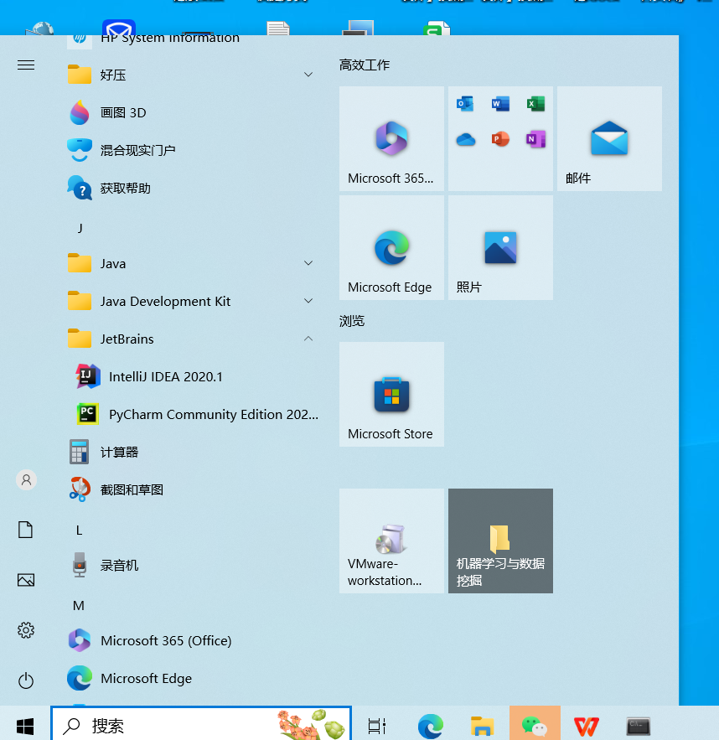Switch to WeChat on the taskbar
719x740 pixels.
click(x=535, y=724)
